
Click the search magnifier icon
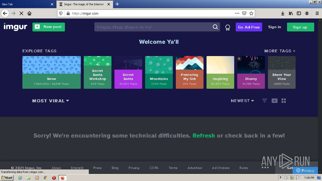point(215,27)
